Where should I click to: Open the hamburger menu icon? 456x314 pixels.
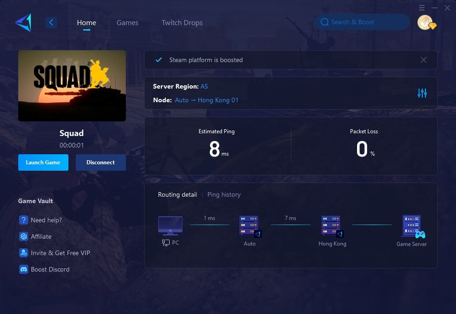point(422,8)
